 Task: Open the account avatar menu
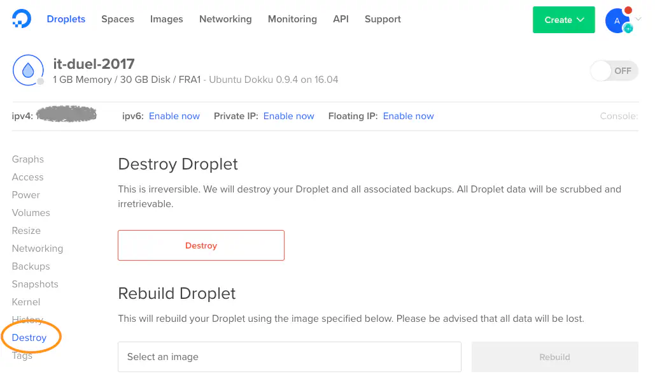(x=616, y=20)
